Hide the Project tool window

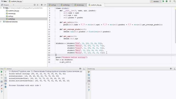coord(45,5)
